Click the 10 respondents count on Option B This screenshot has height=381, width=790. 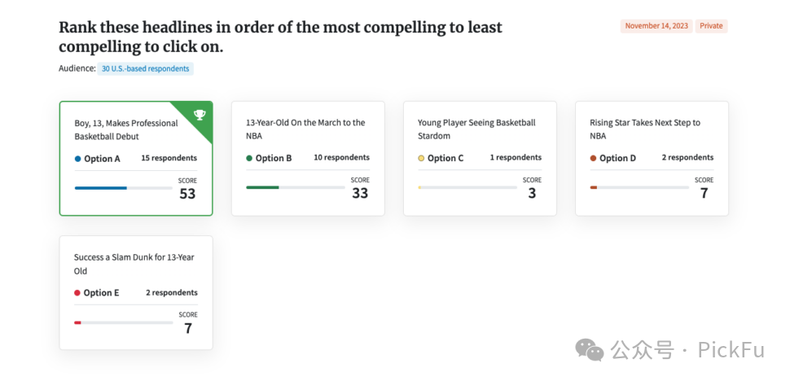(341, 157)
